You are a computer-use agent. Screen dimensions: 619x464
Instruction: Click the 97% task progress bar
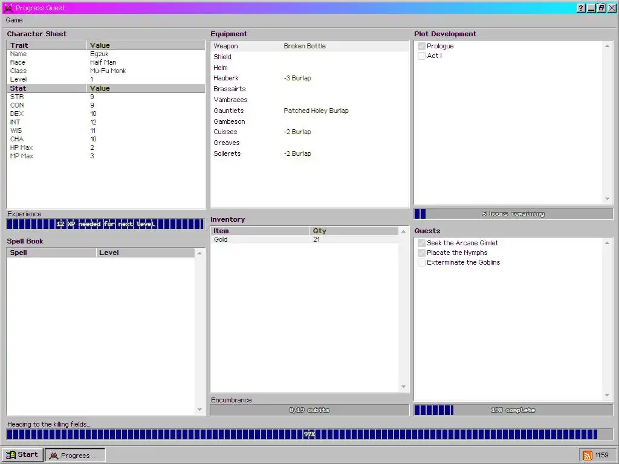309,434
